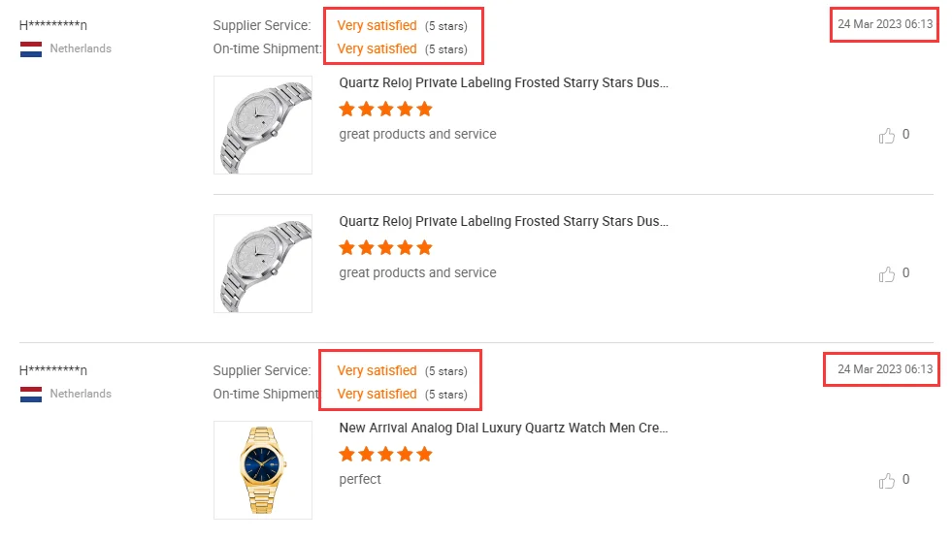Click thumbs-up on the second silver watch review
The width and height of the screenshot is (952, 540).
[x=886, y=274]
